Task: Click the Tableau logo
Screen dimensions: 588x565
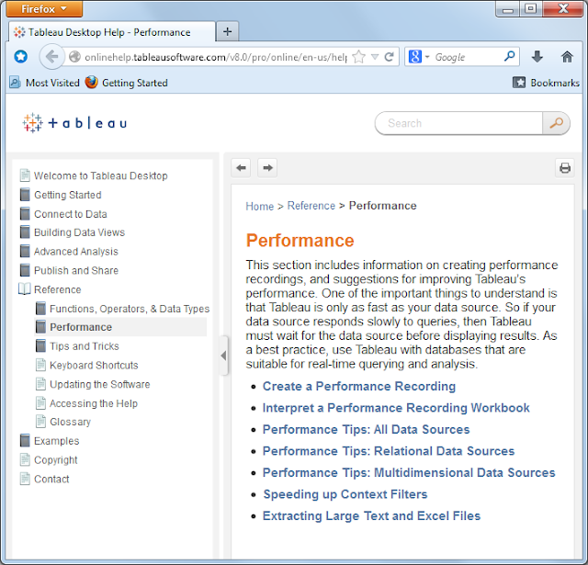Action: pos(74,123)
